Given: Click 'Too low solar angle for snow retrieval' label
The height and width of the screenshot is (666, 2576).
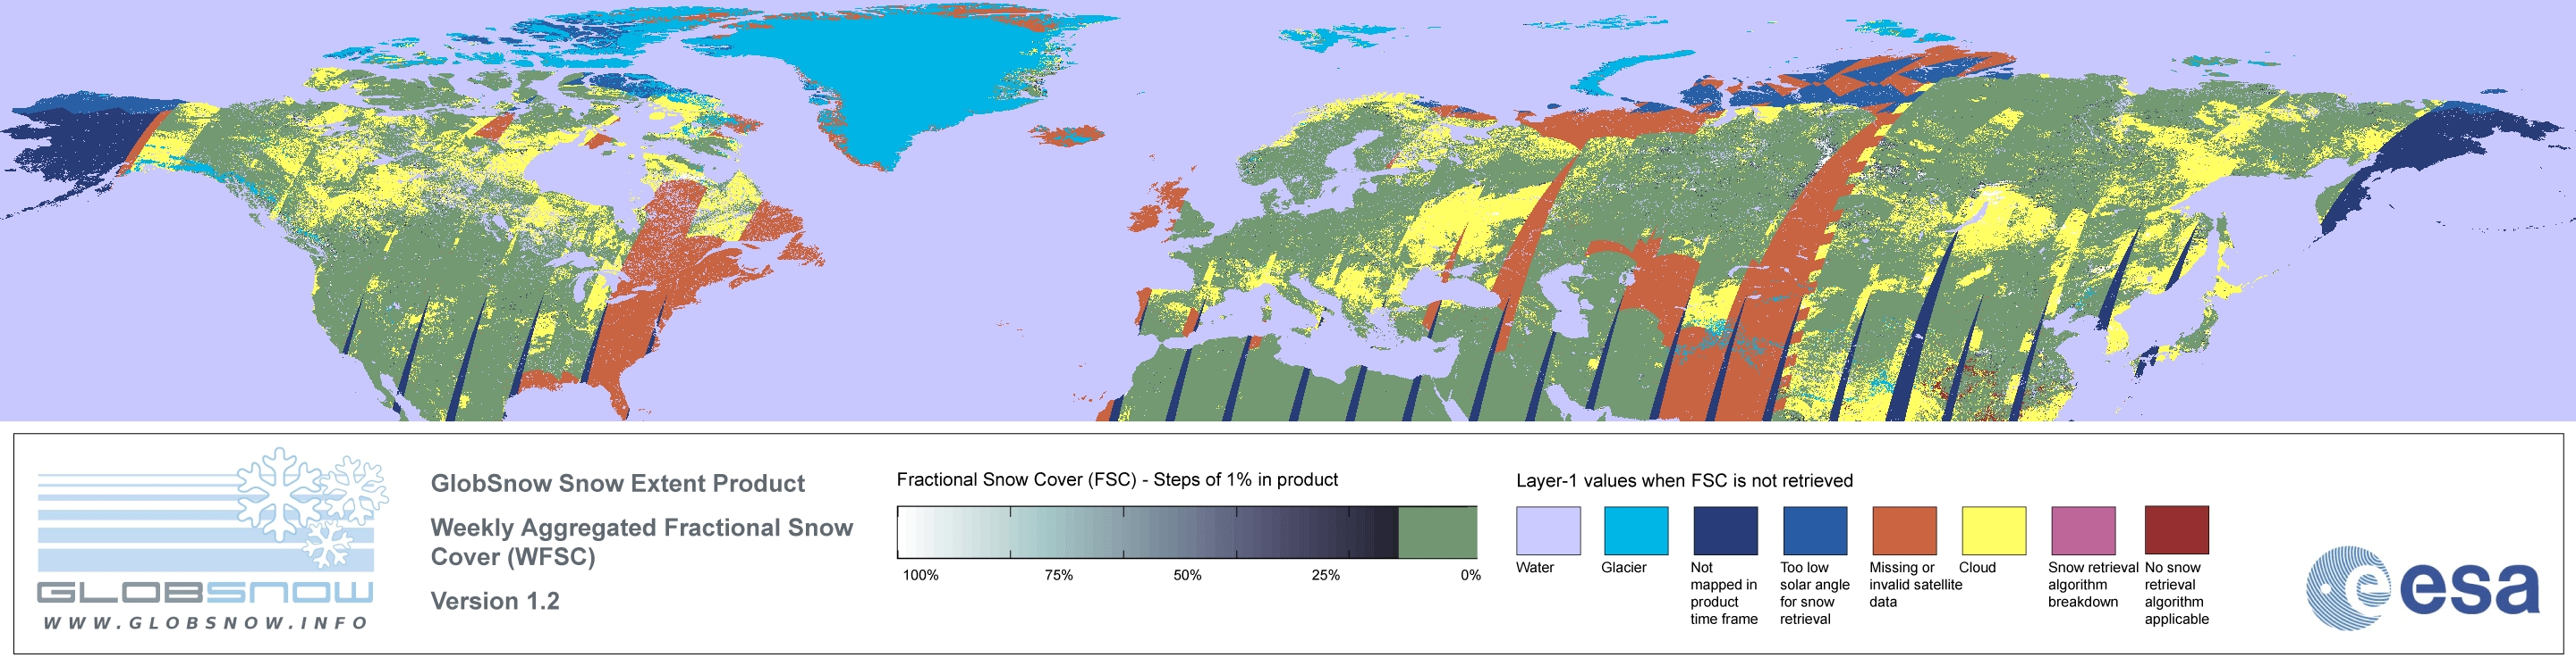Looking at the screenshot, I should (1814, 593).
